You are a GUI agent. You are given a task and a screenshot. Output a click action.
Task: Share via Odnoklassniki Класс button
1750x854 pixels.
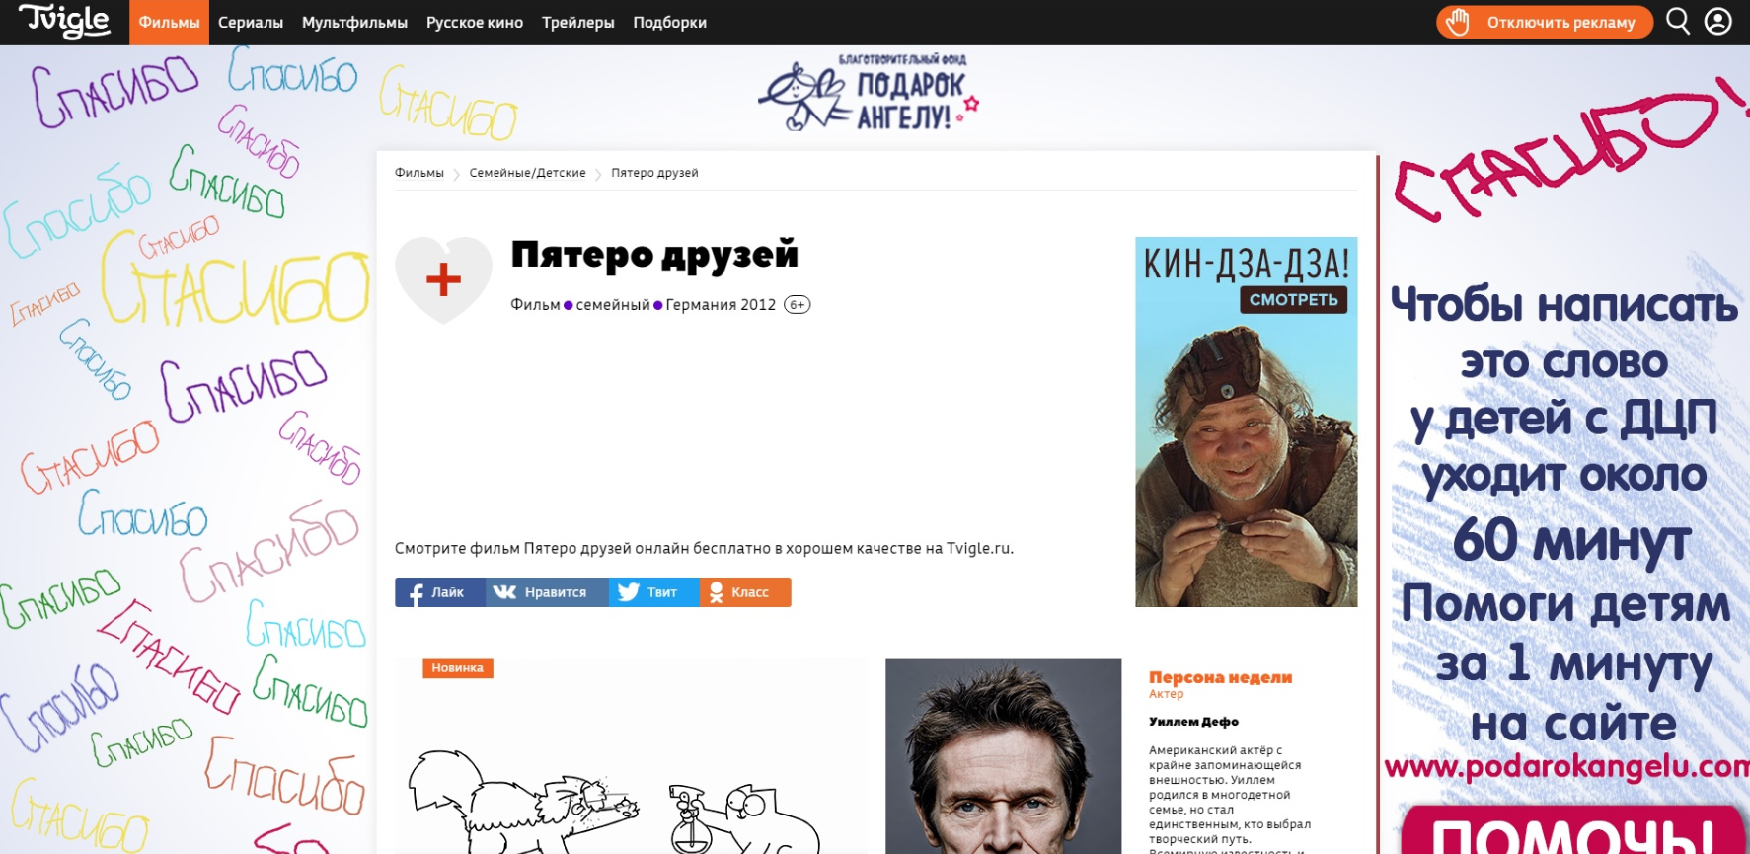pos(745,592)
